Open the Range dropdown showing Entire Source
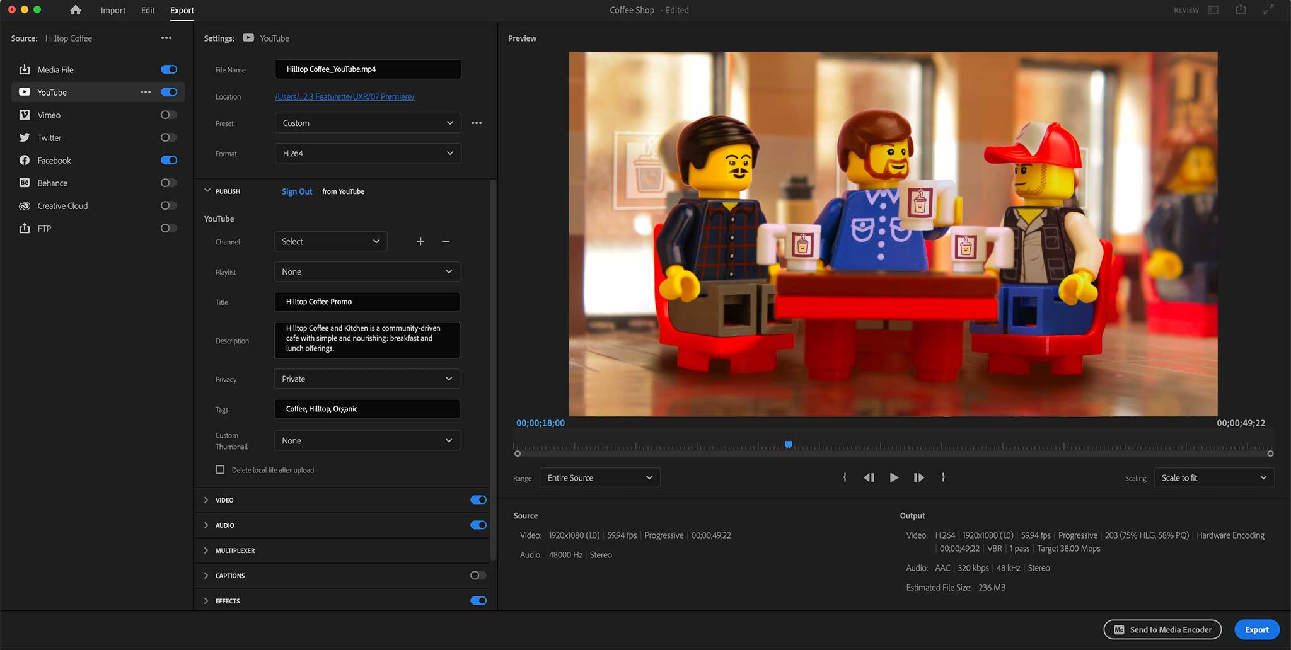Screen dimensions: 1291x650 click(x=600, y=477)
